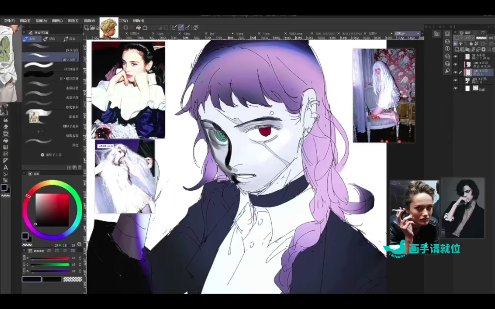Viewport: 495px width, 309px height.
Task: Toggle visibility of the paper layer
Action: (455, 88)
